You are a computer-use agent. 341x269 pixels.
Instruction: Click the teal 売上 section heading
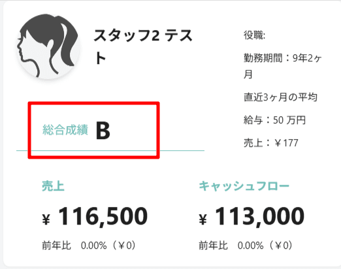click(x=53, y=186)
